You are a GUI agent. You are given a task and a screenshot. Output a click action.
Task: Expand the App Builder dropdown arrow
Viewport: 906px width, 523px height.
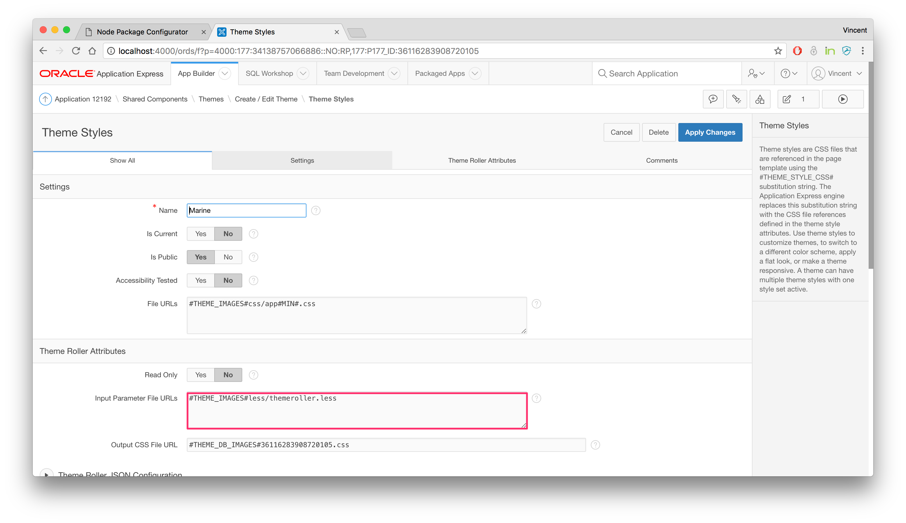click(x=225, y=73)
